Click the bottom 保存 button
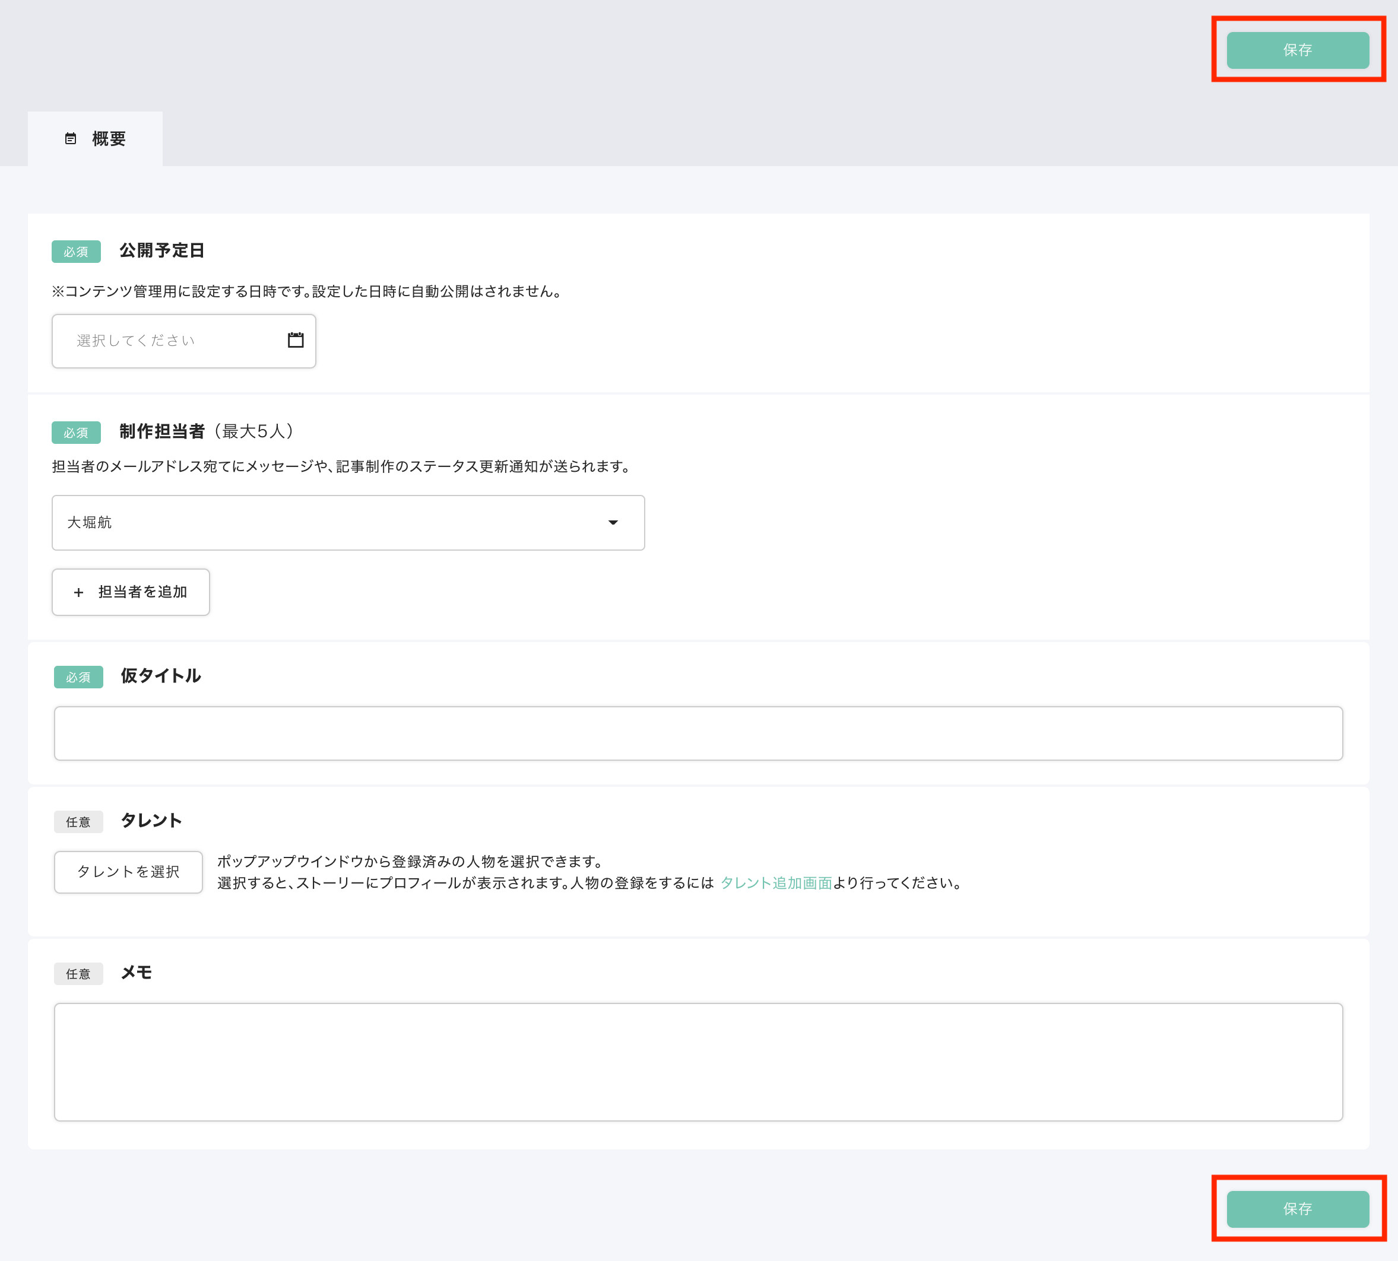The image size is (1398, 1261). tap(1297, 1209)
